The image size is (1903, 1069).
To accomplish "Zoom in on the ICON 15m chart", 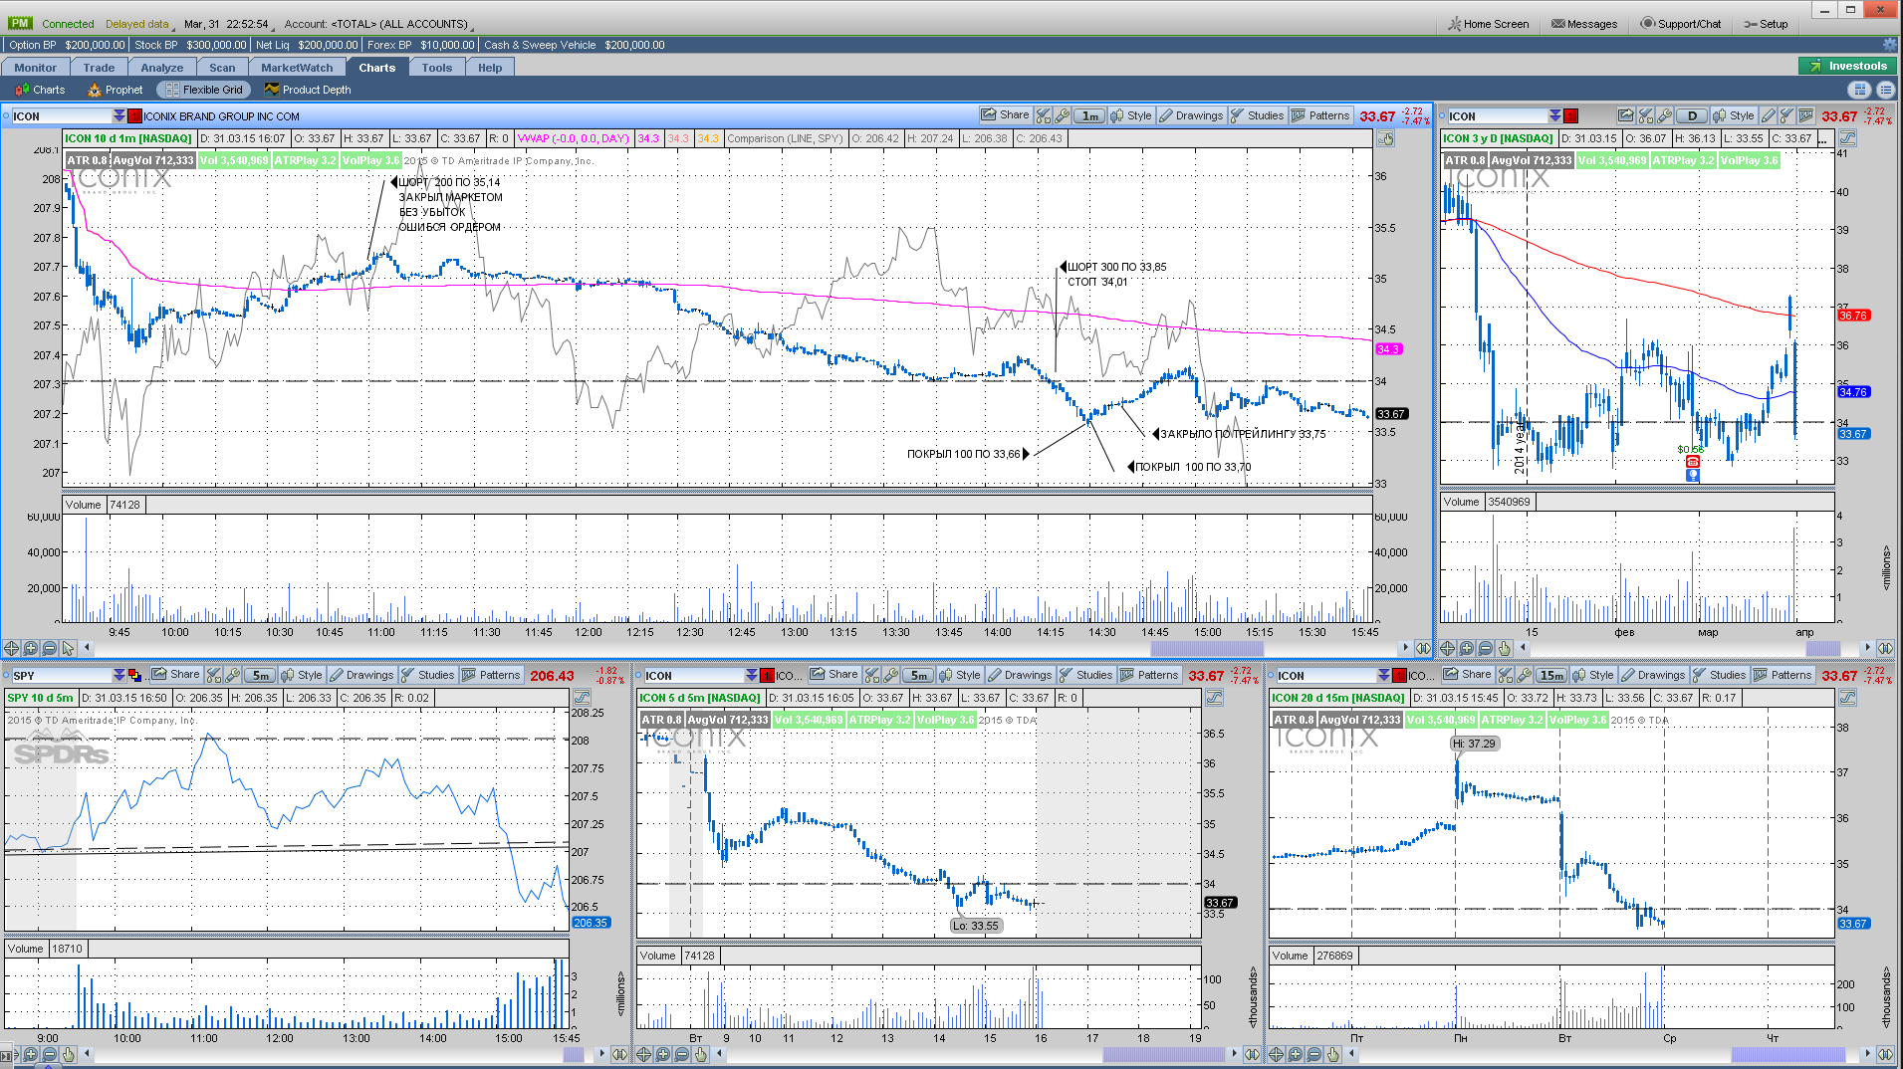I will tap(1296, 1054).
